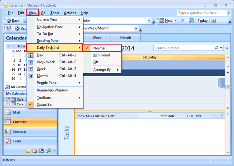Open Contacts from navigation pane

click(30, 132)
